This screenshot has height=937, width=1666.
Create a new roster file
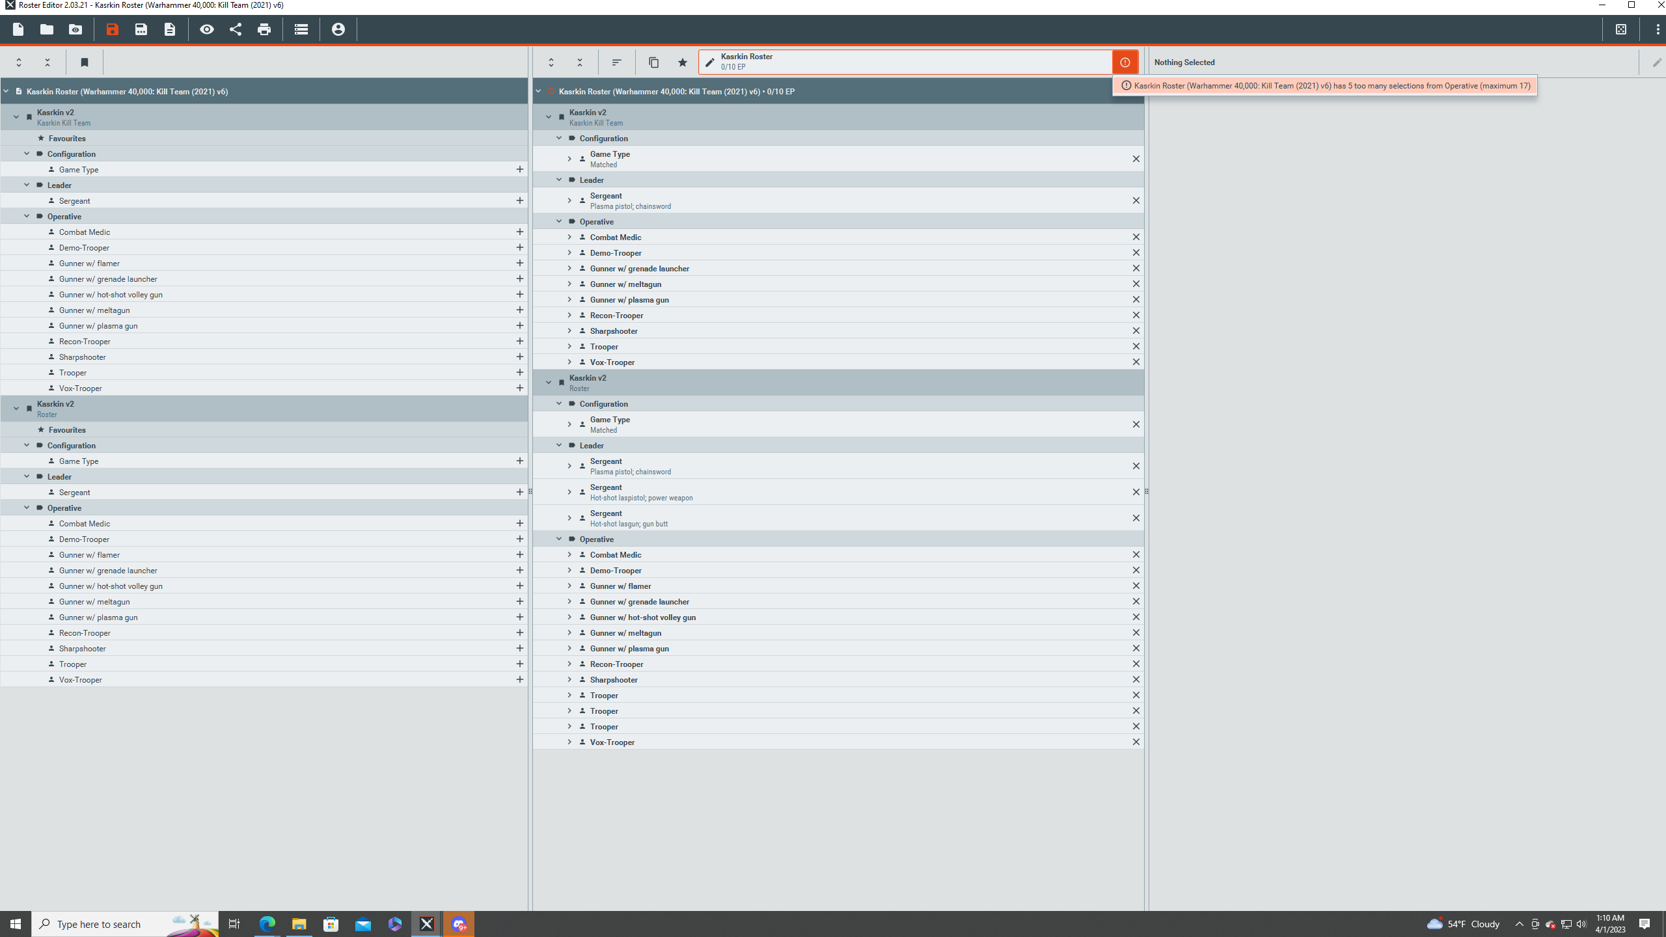(18, 29)
